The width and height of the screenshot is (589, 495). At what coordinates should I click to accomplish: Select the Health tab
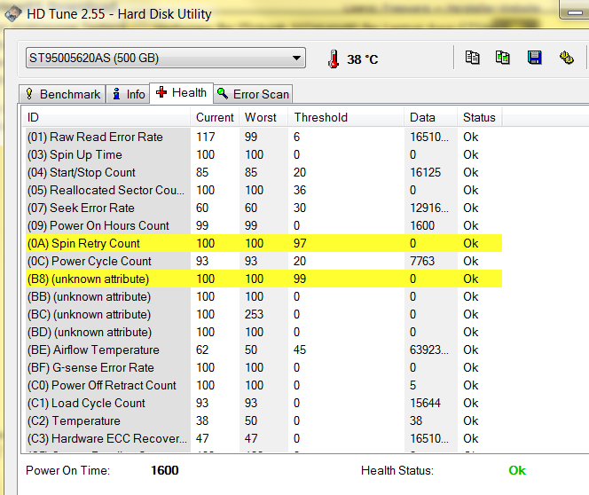pyautogui.click(x=182, y=93)
